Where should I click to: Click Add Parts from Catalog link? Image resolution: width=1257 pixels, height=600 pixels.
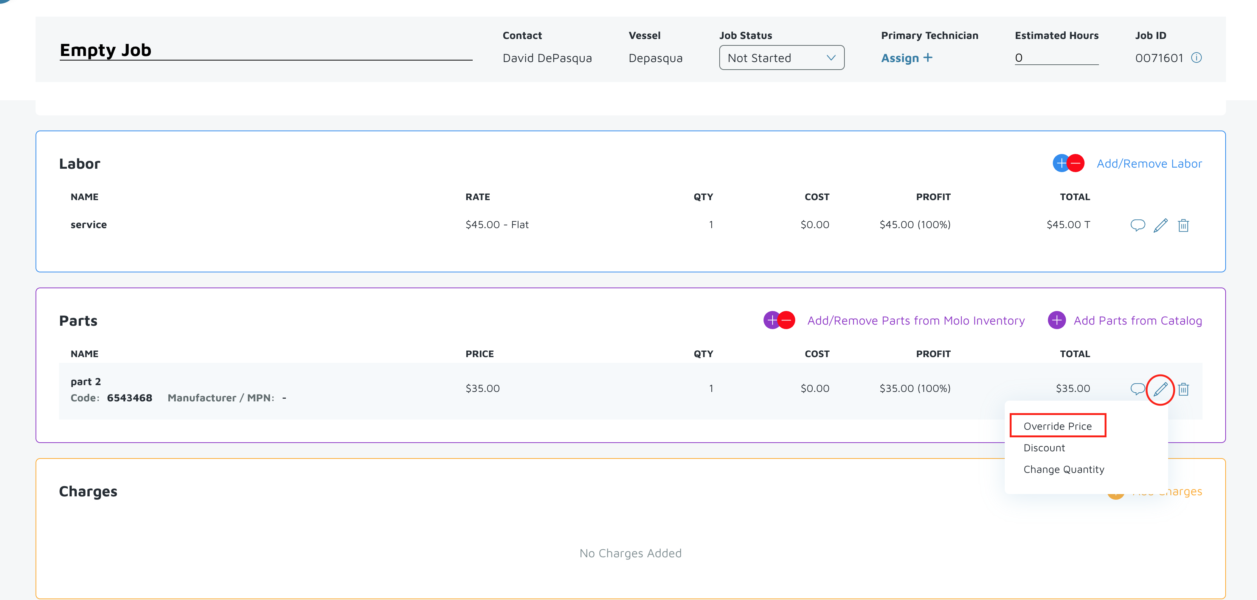point(1137,321)
